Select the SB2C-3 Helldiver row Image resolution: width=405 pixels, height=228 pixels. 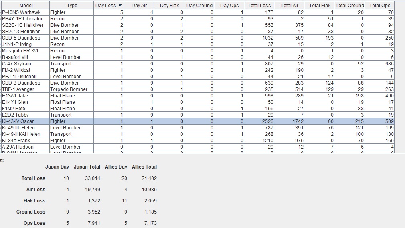pyautogui.click(x=198, y=32)
